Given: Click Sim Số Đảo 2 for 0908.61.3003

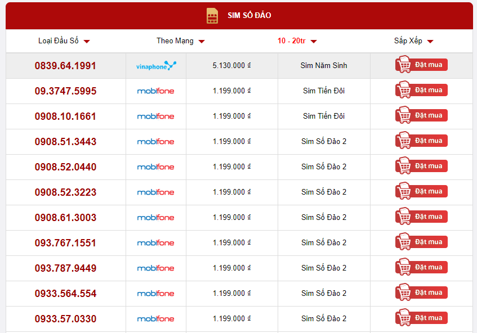Looking at the screenshot, I should pyautogui.click(x=324, y=217).
